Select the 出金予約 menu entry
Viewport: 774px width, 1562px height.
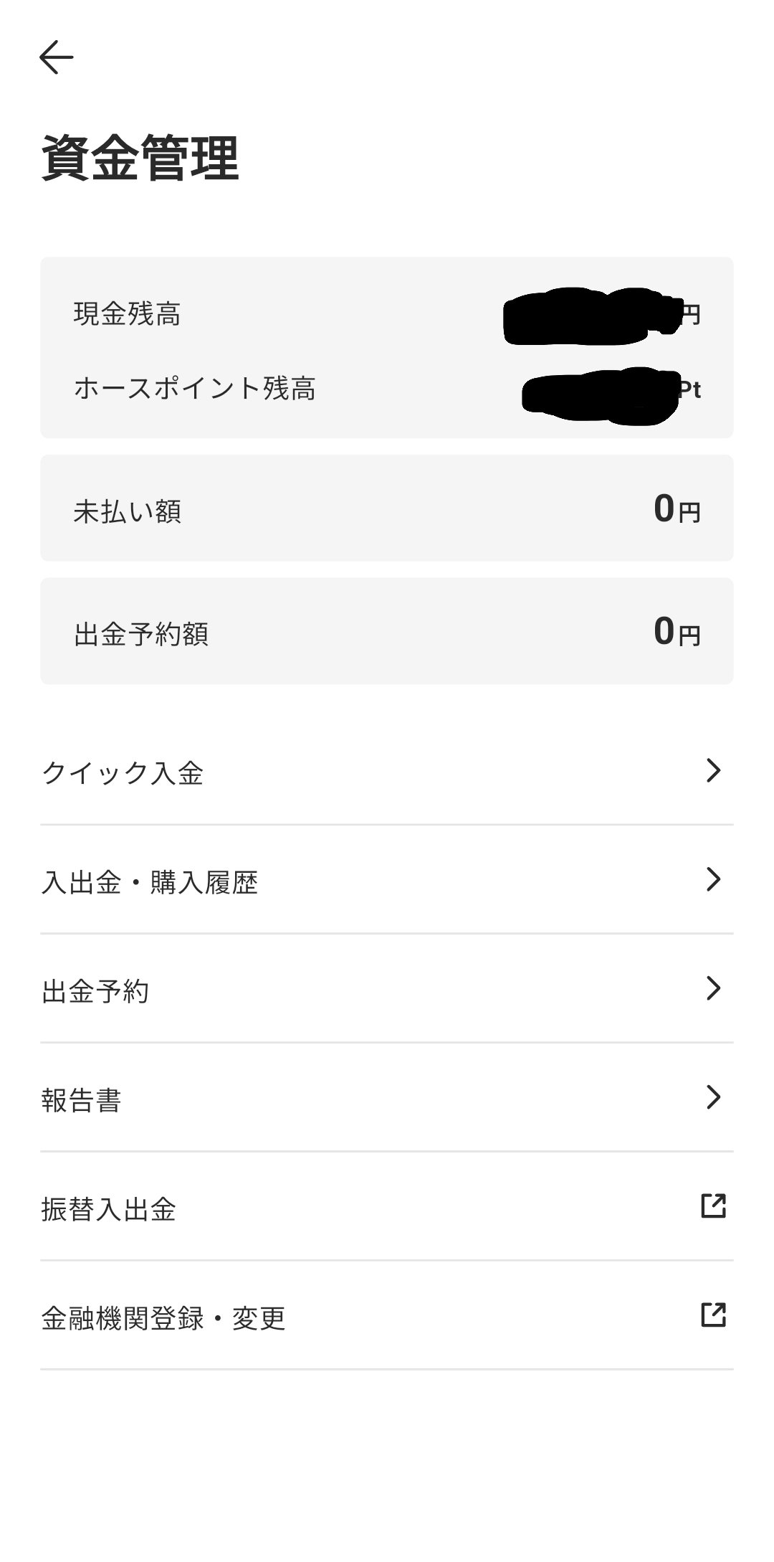pyautogui.click(x=95, y=991)
